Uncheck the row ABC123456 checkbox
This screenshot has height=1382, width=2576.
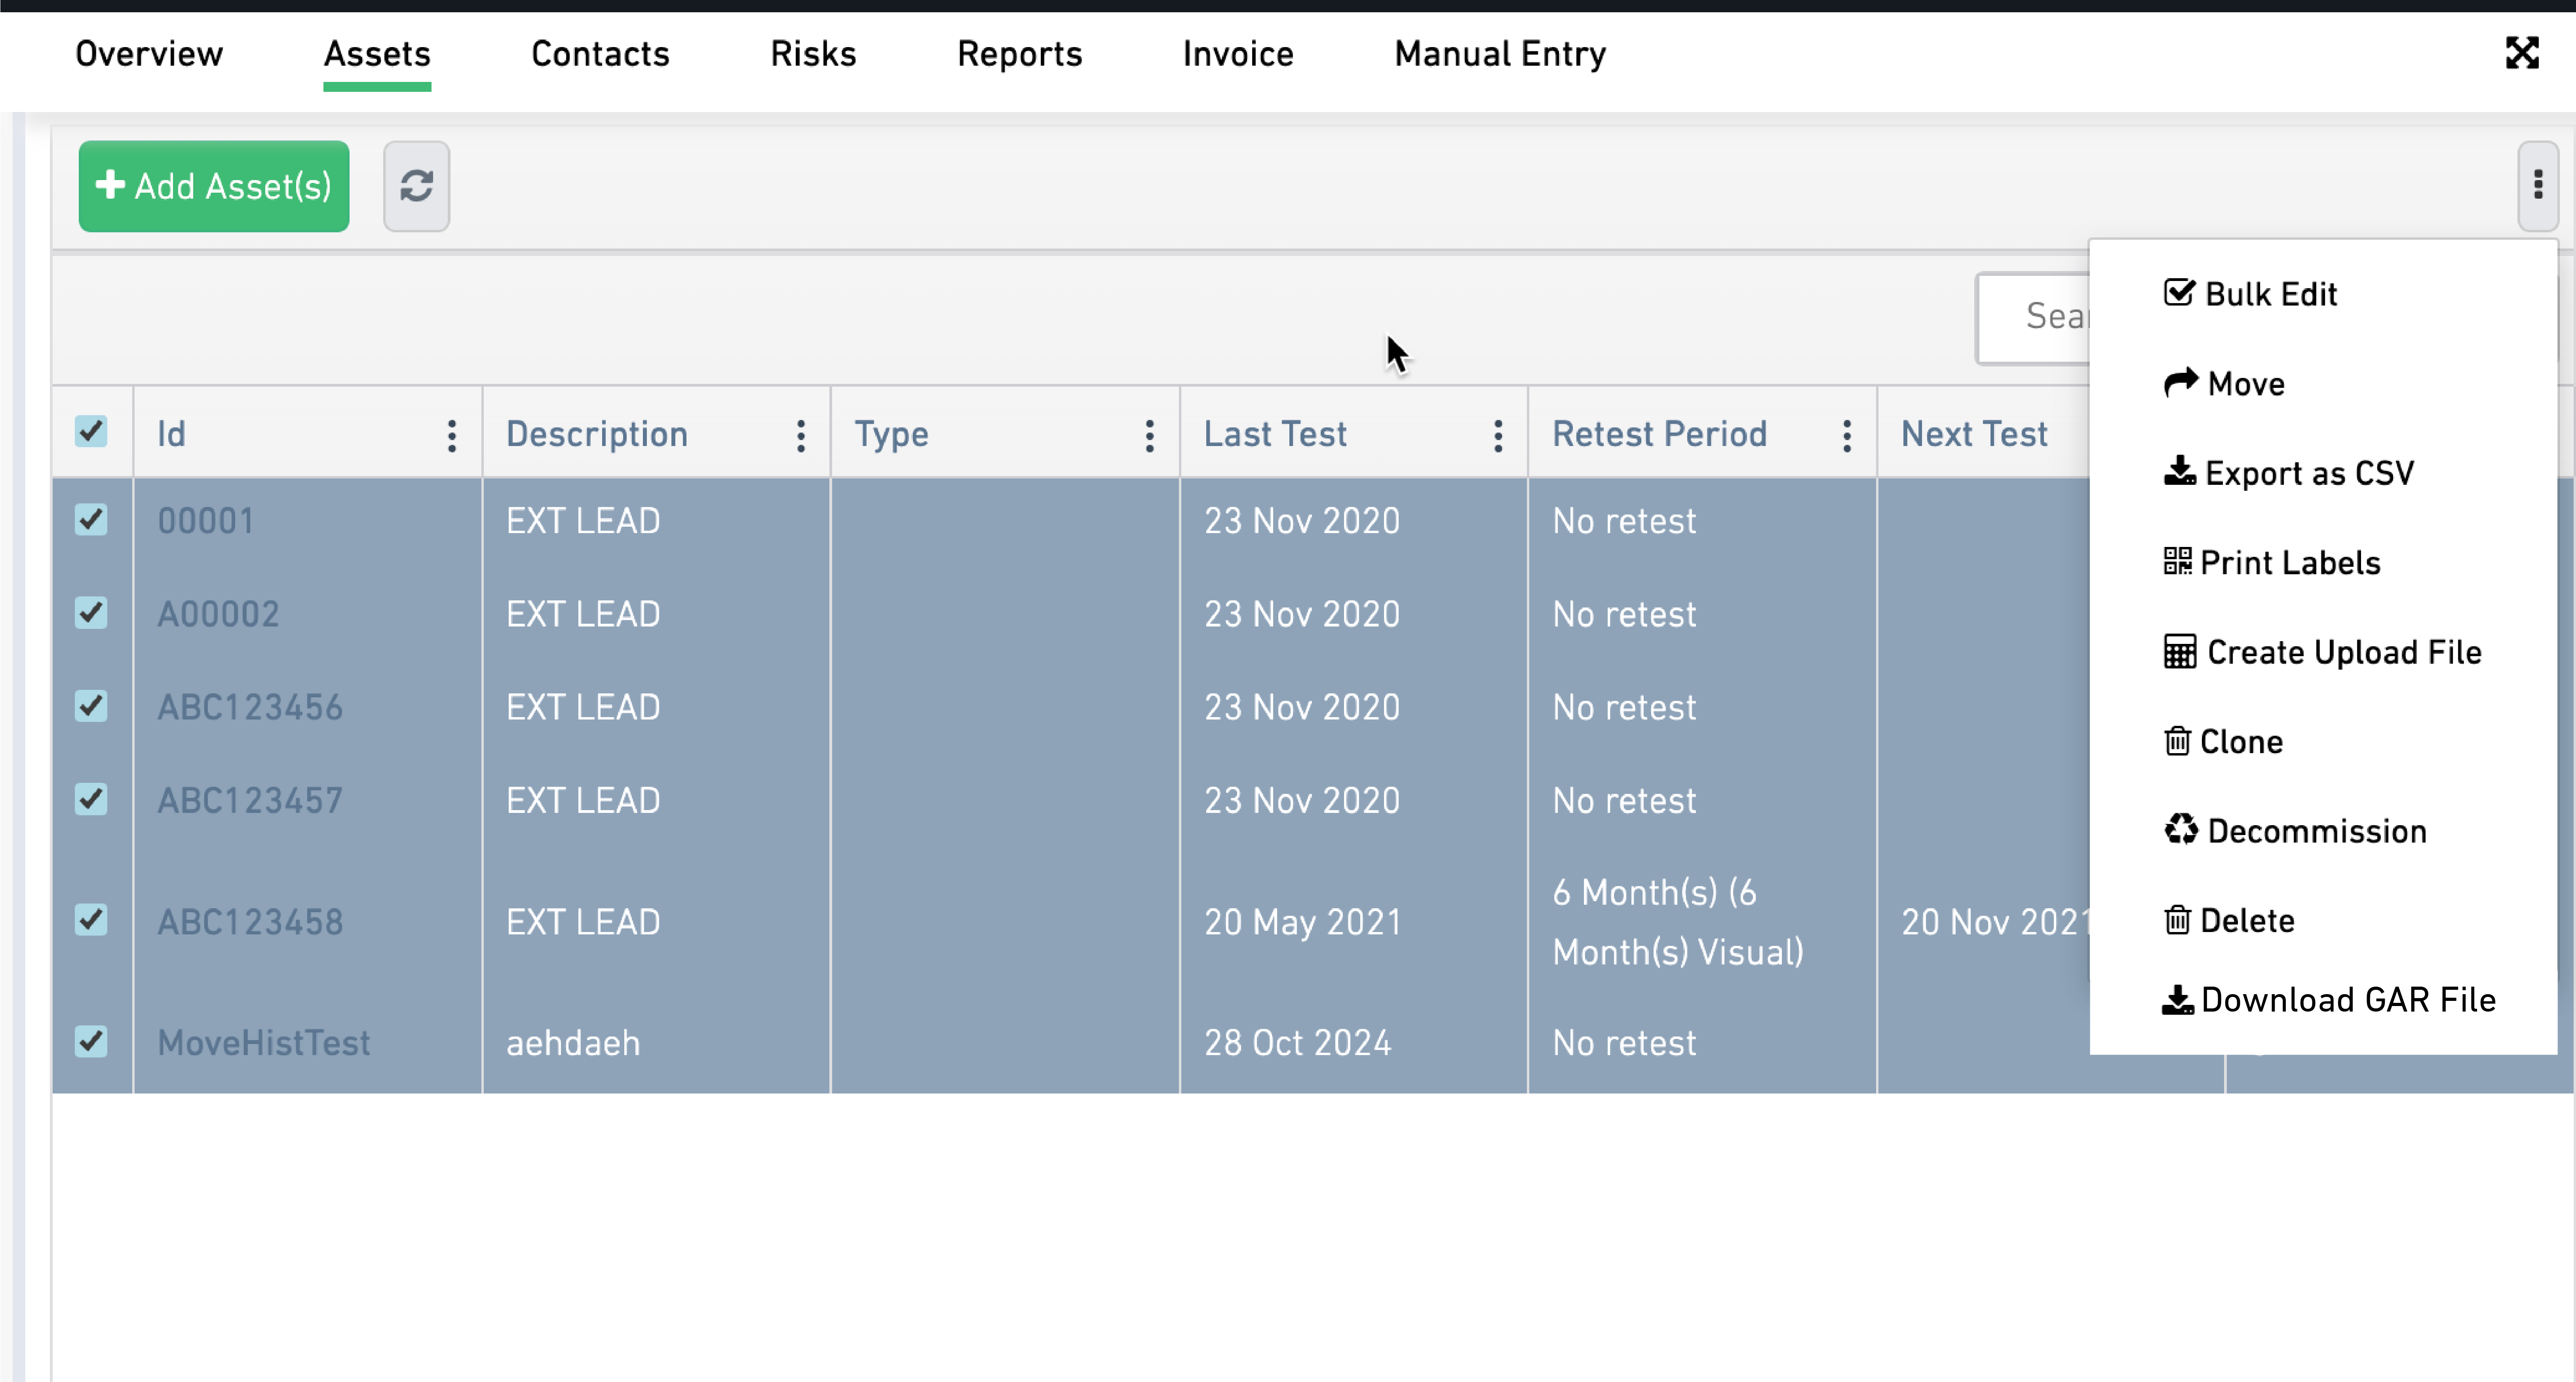point(91,706)
